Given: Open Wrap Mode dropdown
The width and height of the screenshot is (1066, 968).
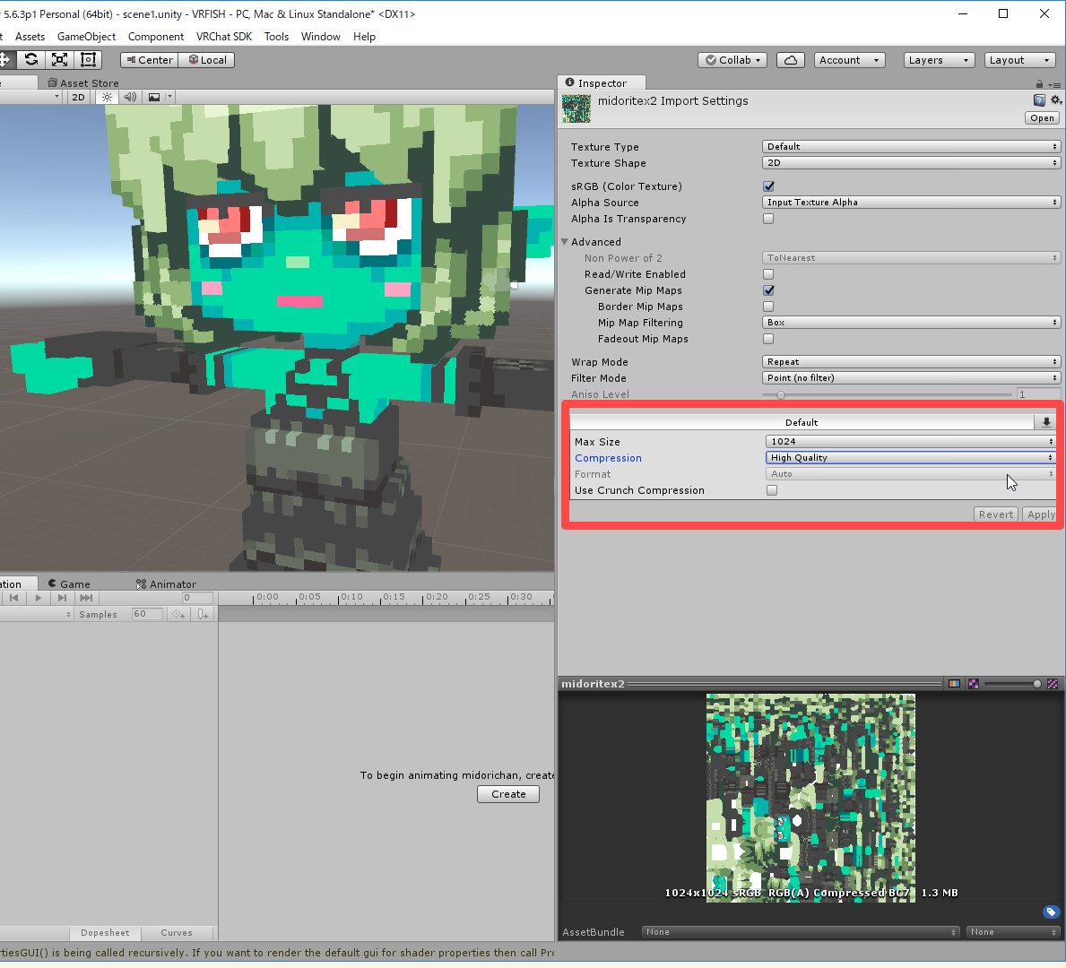Looking at the screenshot, I should tap(911, 362).
